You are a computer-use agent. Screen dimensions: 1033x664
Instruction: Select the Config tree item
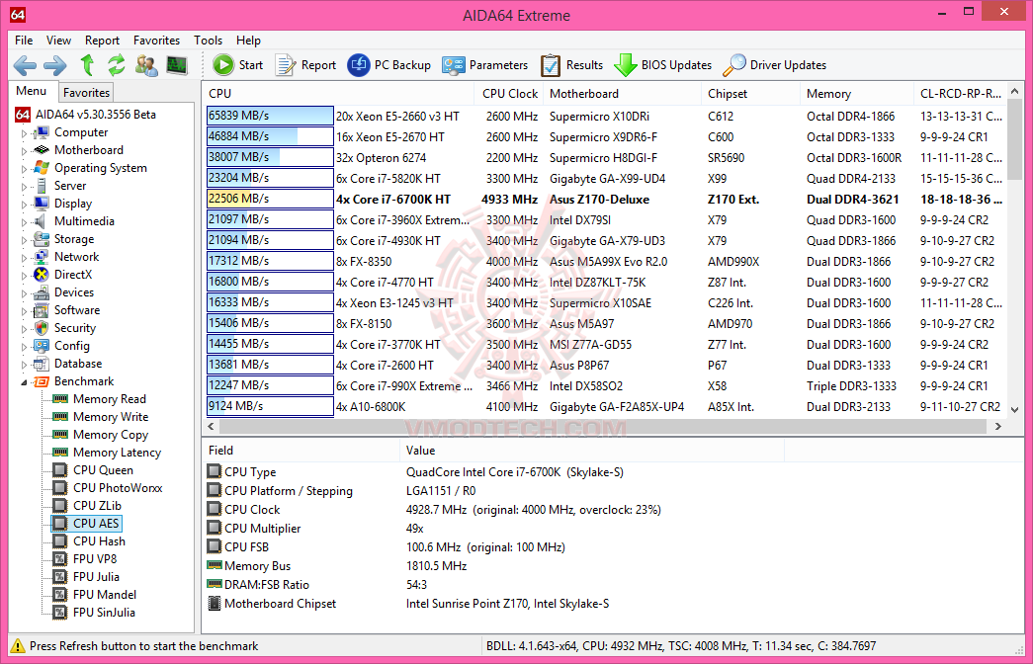click(72, 346)
